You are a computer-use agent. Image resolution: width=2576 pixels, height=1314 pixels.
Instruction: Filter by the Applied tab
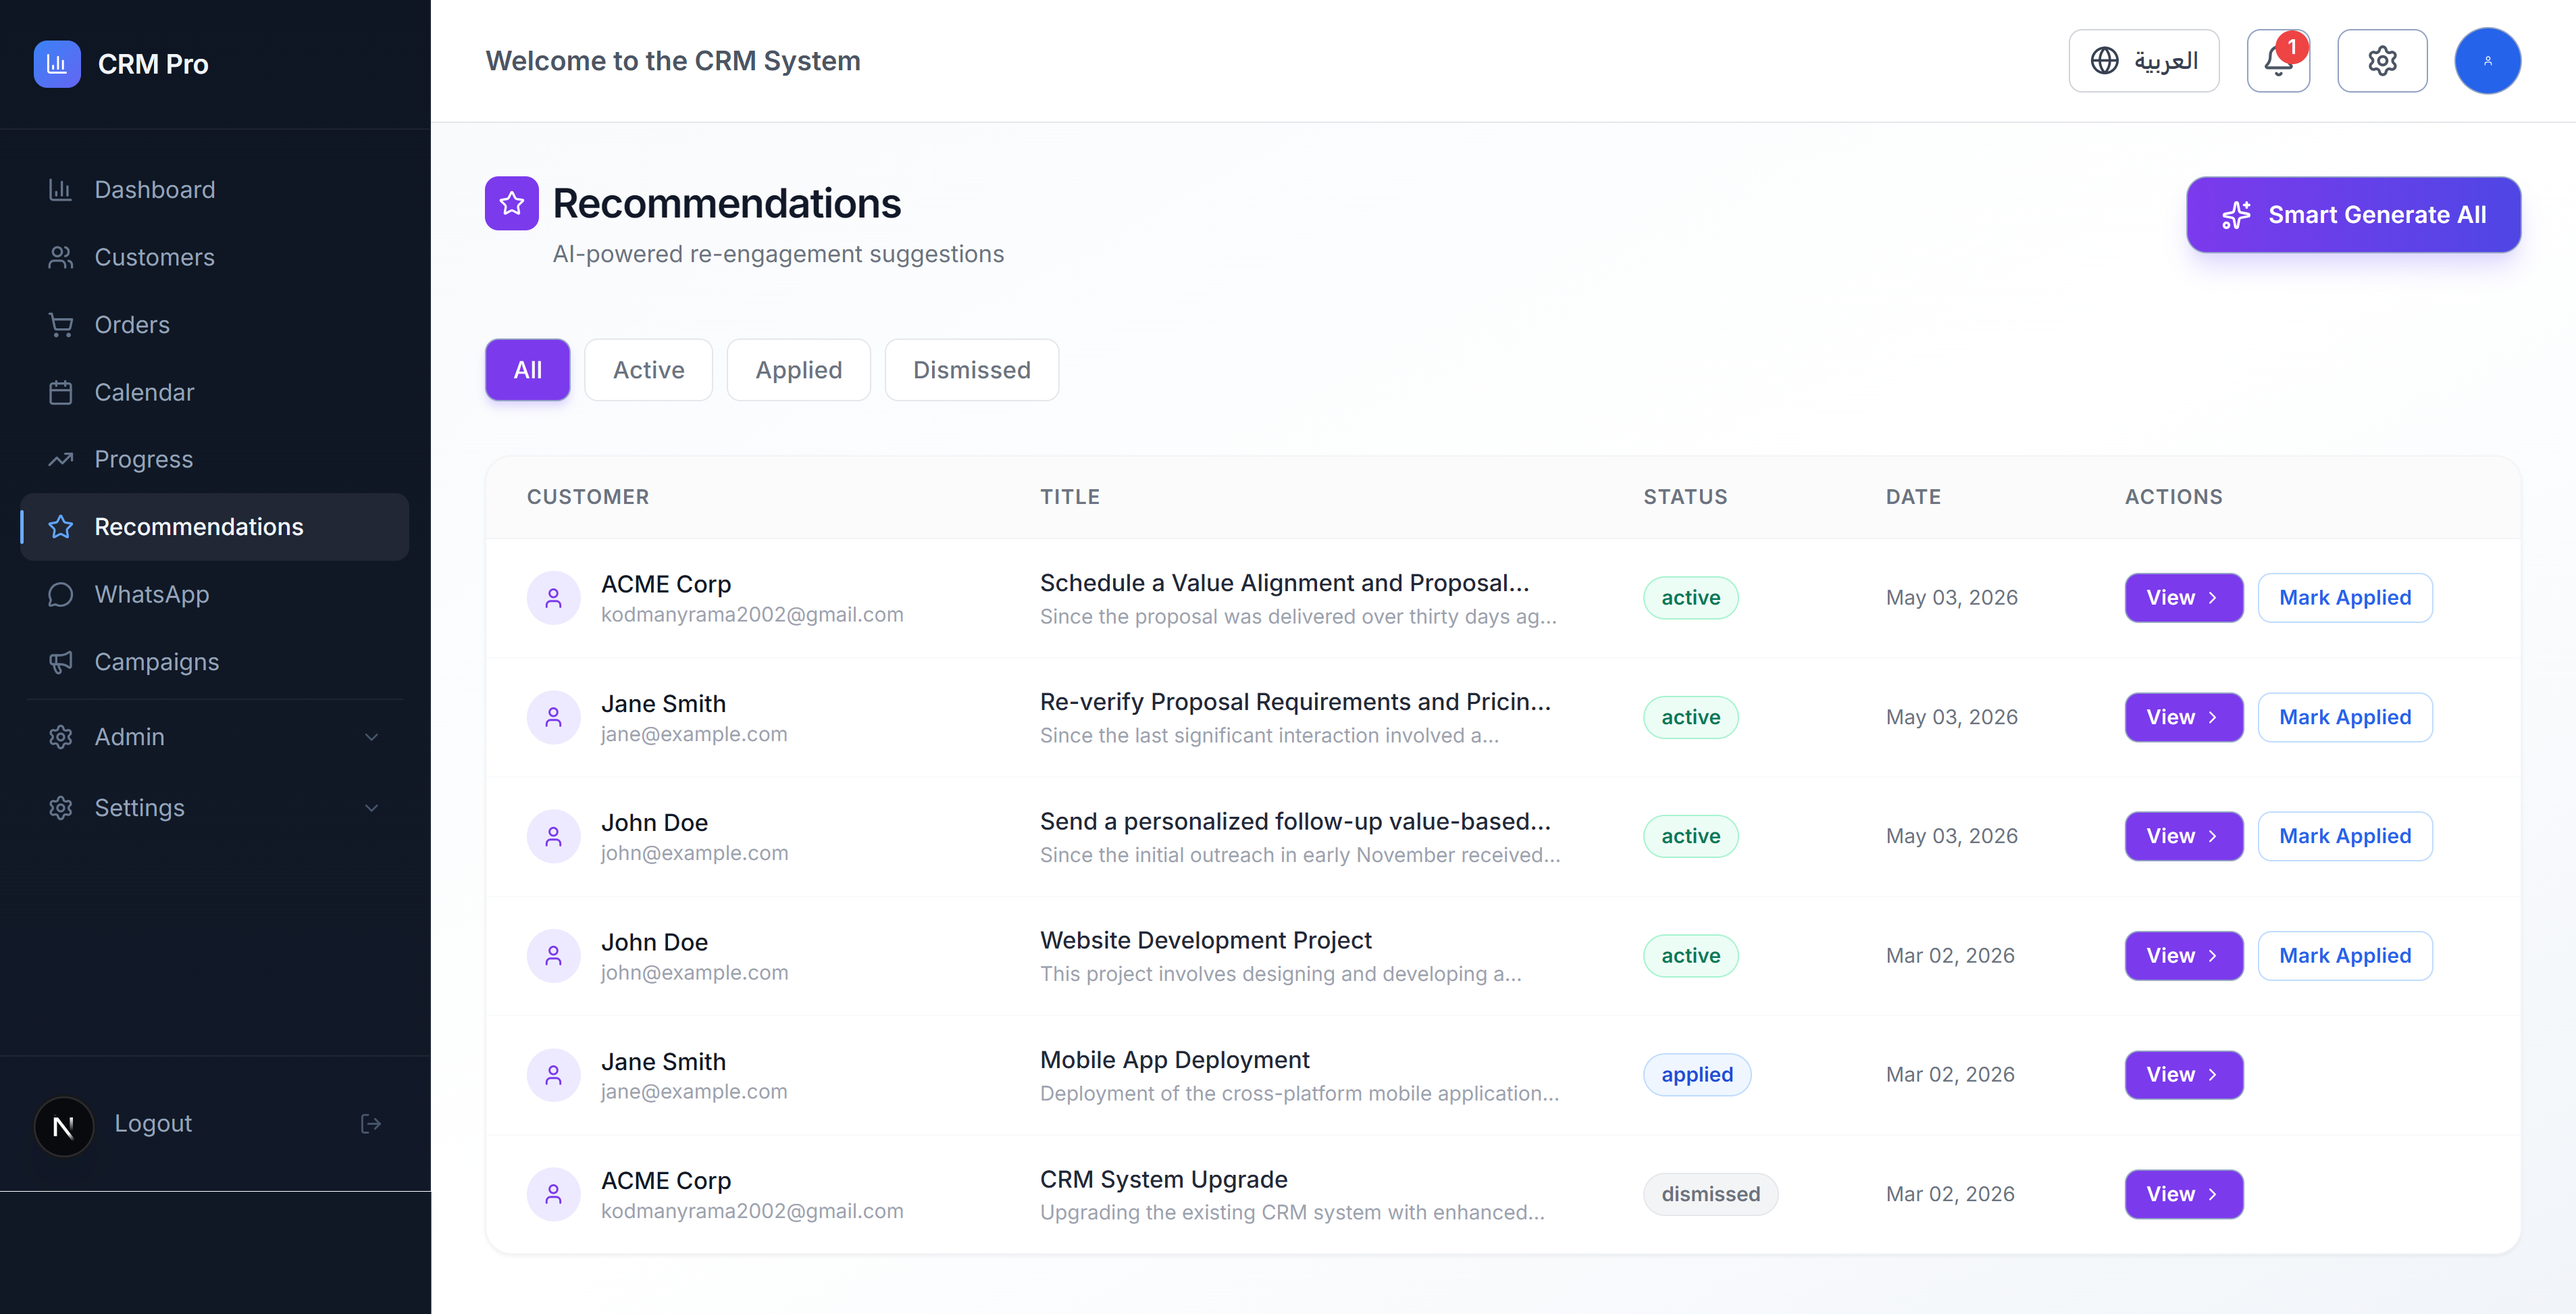[799, 370]
